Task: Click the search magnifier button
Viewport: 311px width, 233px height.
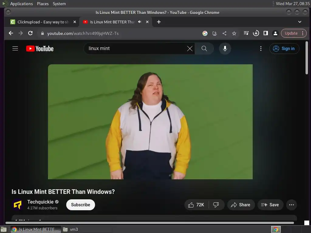Action: click(x=204, y=49)
